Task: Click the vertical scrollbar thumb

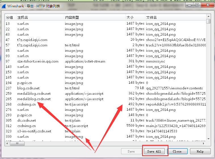Action: pos(208,21)
